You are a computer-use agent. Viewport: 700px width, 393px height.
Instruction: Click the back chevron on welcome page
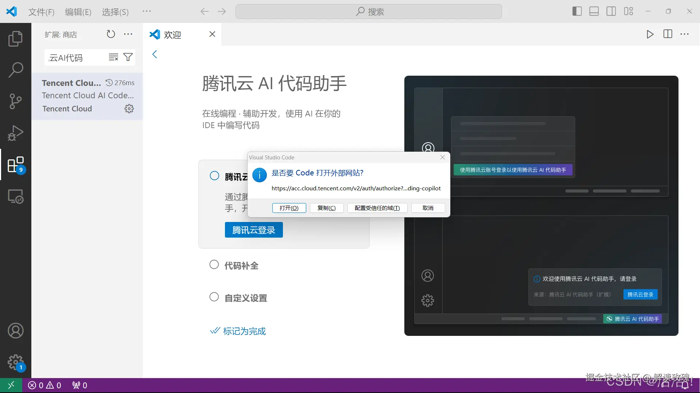[155, 54]
